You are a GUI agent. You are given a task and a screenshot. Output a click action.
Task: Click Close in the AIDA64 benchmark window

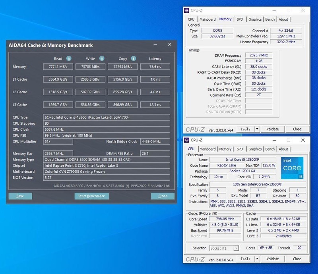pyautogui.click(x=162, y=196)
